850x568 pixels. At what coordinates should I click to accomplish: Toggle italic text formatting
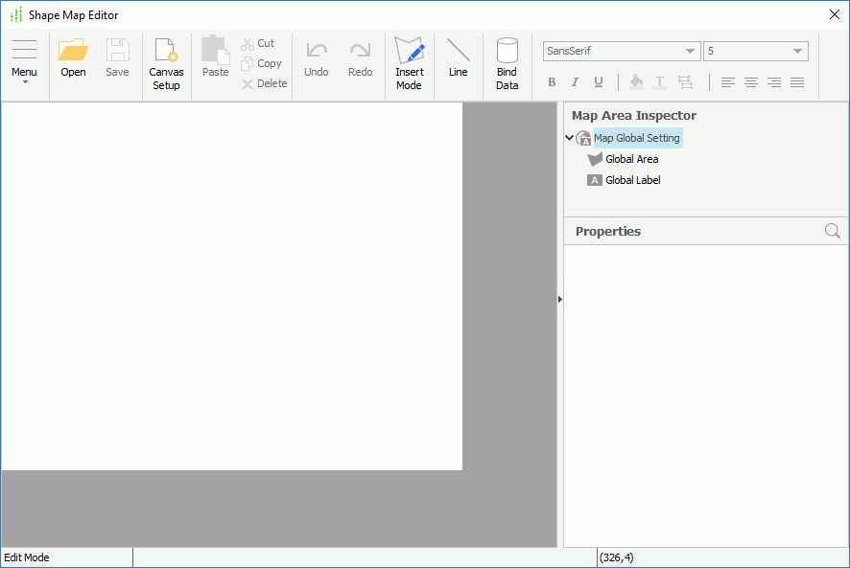click(x=575, y=82)
